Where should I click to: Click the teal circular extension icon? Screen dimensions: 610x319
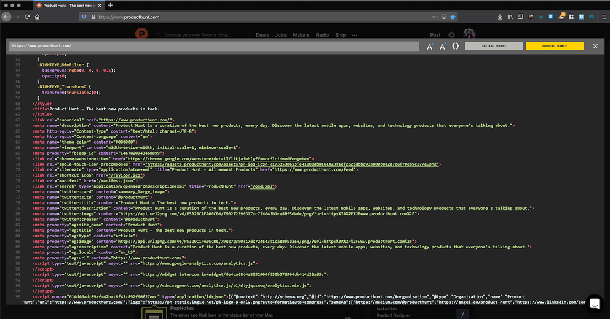tap(541, 17)
